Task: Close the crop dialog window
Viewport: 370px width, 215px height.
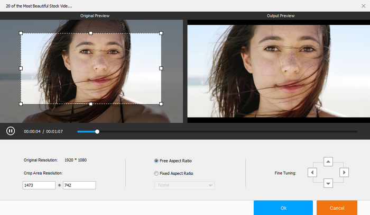Action: tap(364, 6)
